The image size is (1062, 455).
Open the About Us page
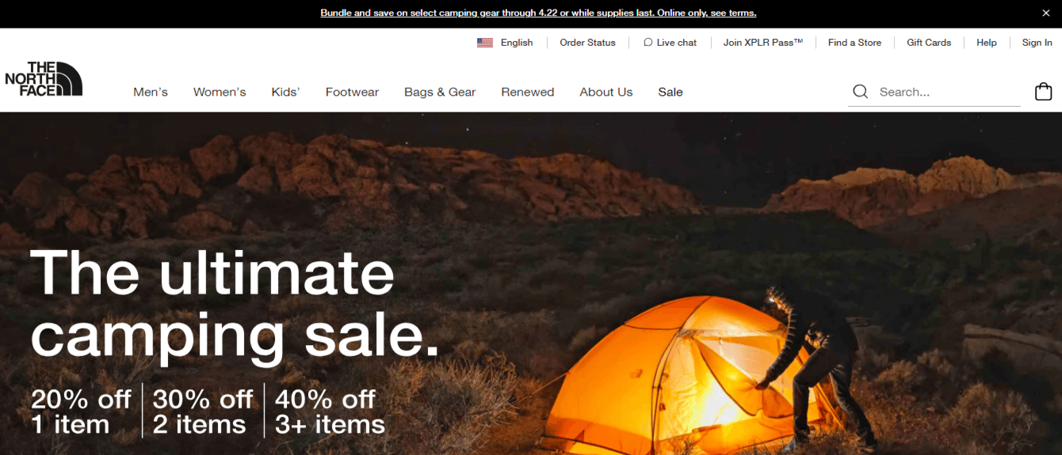point(606,92)
